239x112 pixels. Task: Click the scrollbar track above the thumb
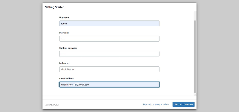(195, 16)
